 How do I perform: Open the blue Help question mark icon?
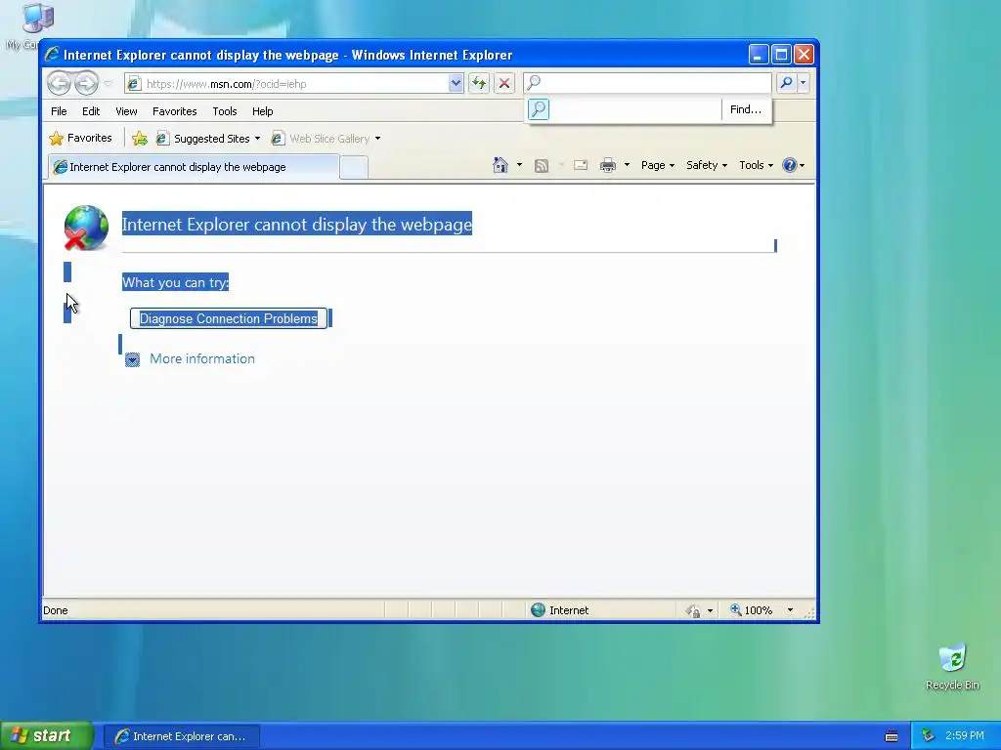[790, 165]
